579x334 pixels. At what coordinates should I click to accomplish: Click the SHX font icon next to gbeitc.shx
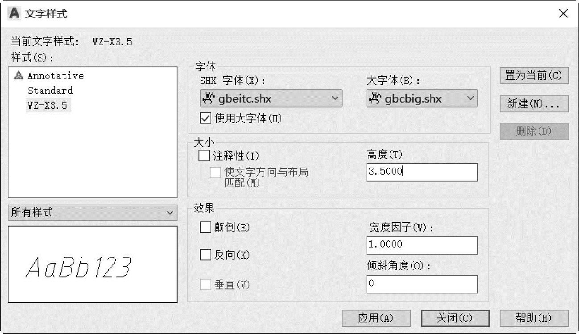tap(209, 99)
